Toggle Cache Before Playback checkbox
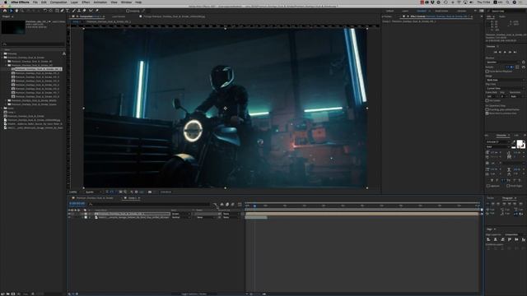 point(487,72)
